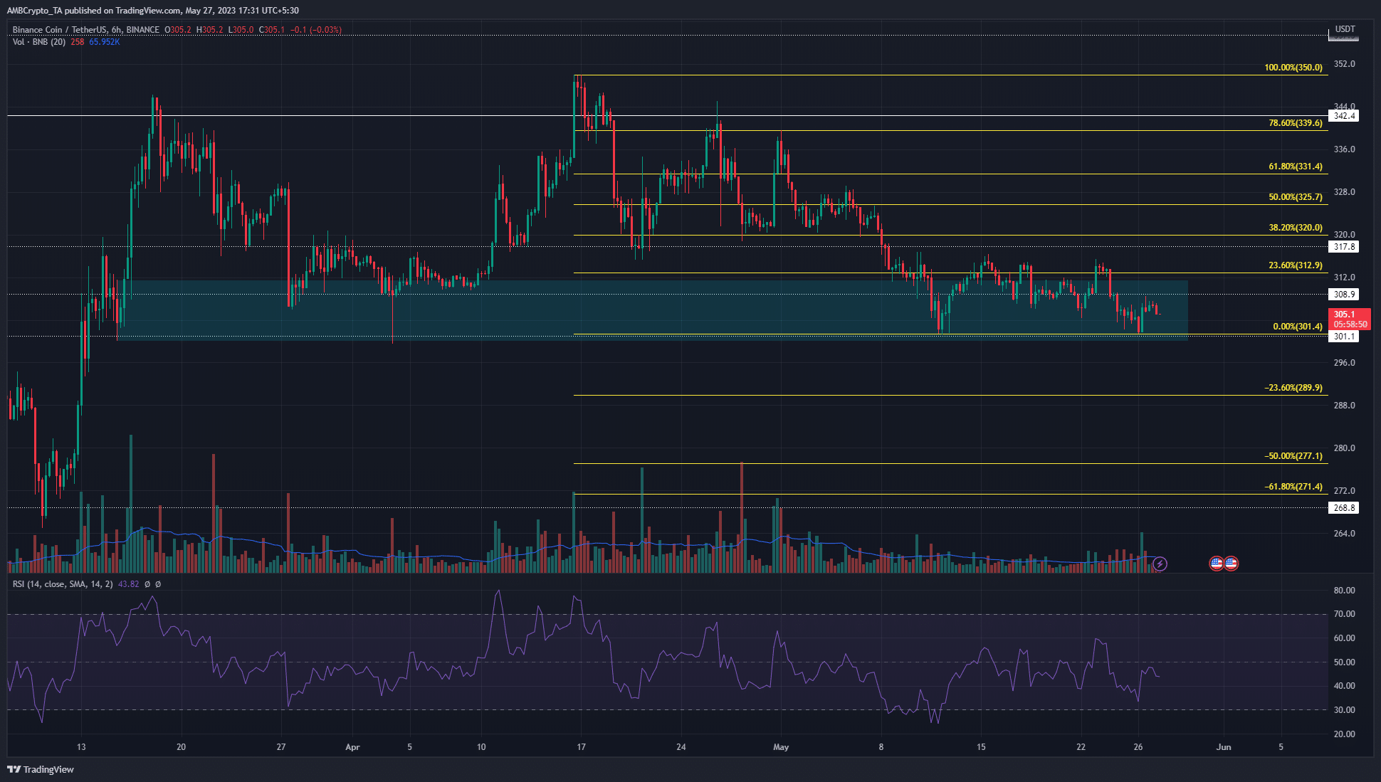Click the 352.0 price axis label
The height and width of the screenshot is (782, 1381).
tap(1345, 64)
